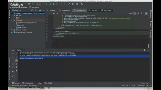Select preview-only view mode
The image size is (161, 90).
click(142, 13)
